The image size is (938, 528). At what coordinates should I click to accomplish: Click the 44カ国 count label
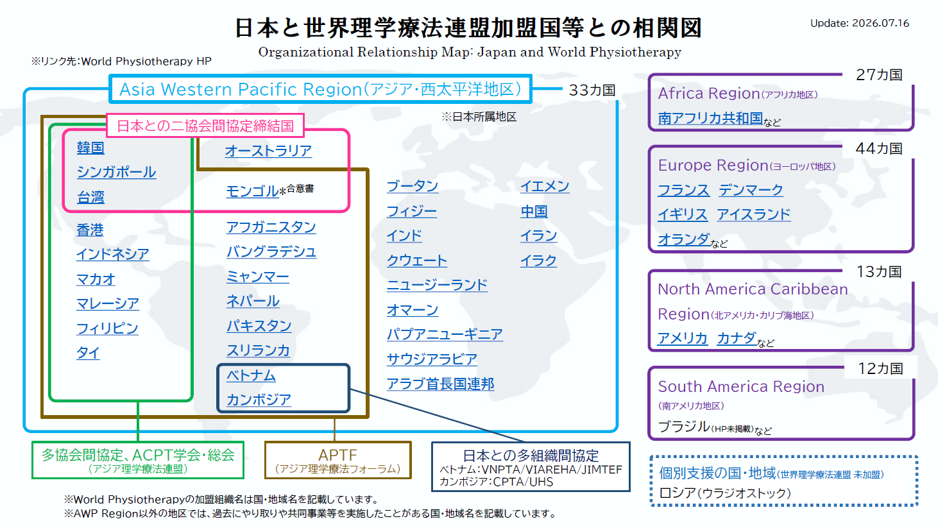[879, 149]
